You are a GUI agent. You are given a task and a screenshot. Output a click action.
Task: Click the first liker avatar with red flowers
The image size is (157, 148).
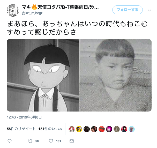[72, 129]
